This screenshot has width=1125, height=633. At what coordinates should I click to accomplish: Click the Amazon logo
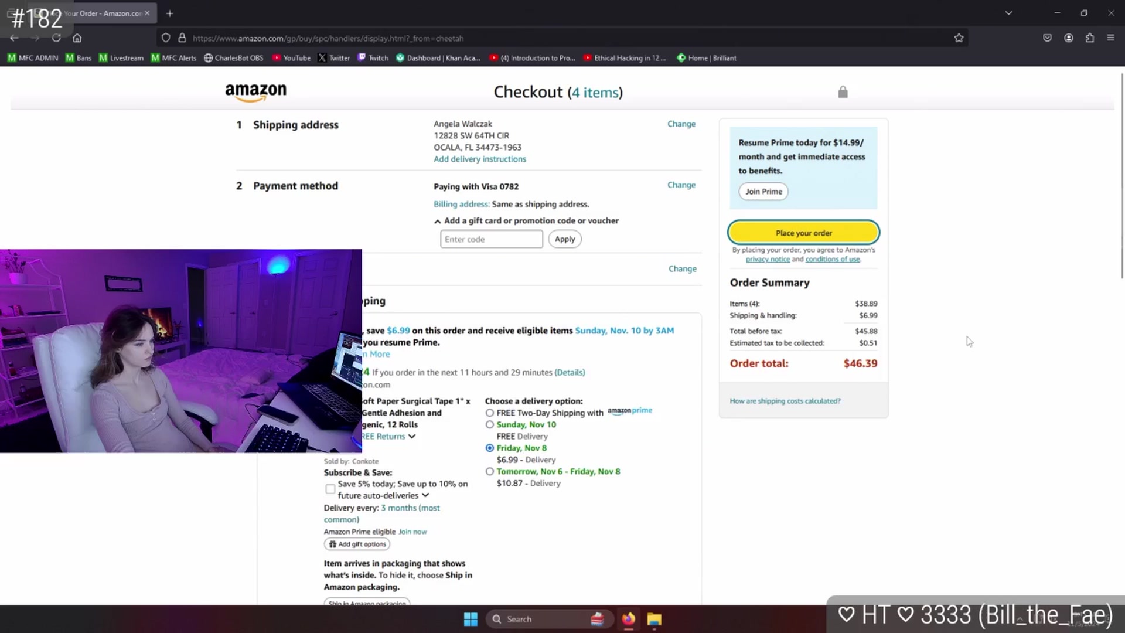(256, 93)
